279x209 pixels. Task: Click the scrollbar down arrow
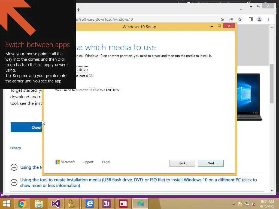(272, 191)
